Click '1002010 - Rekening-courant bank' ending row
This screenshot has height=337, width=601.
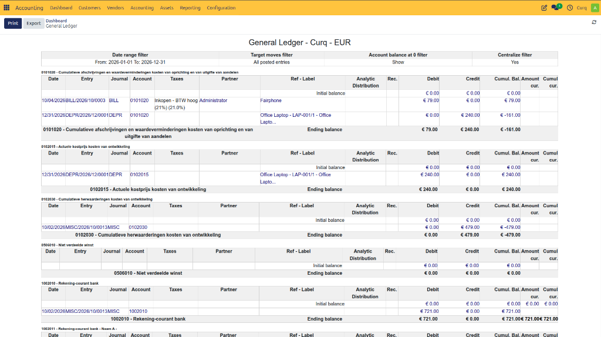tap(148, 319)
